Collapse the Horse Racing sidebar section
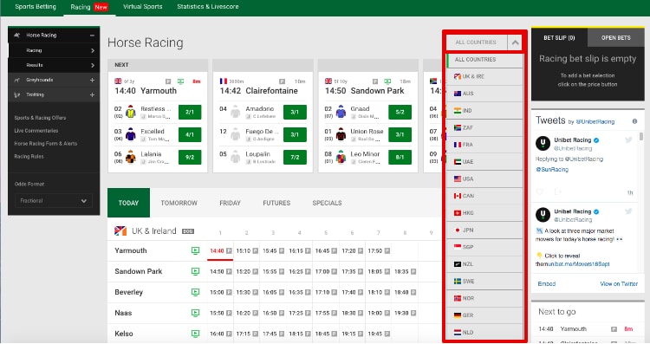 [92, 36]
